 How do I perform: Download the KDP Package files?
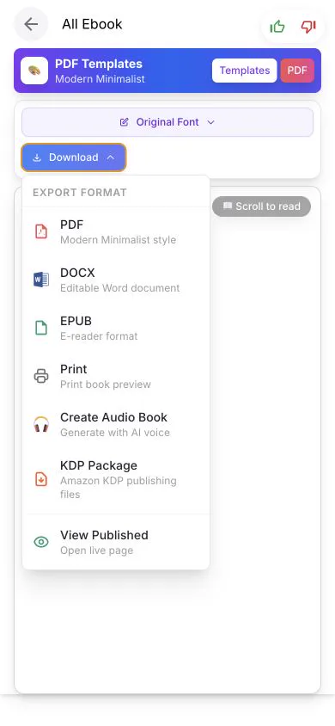click(116, 479)
